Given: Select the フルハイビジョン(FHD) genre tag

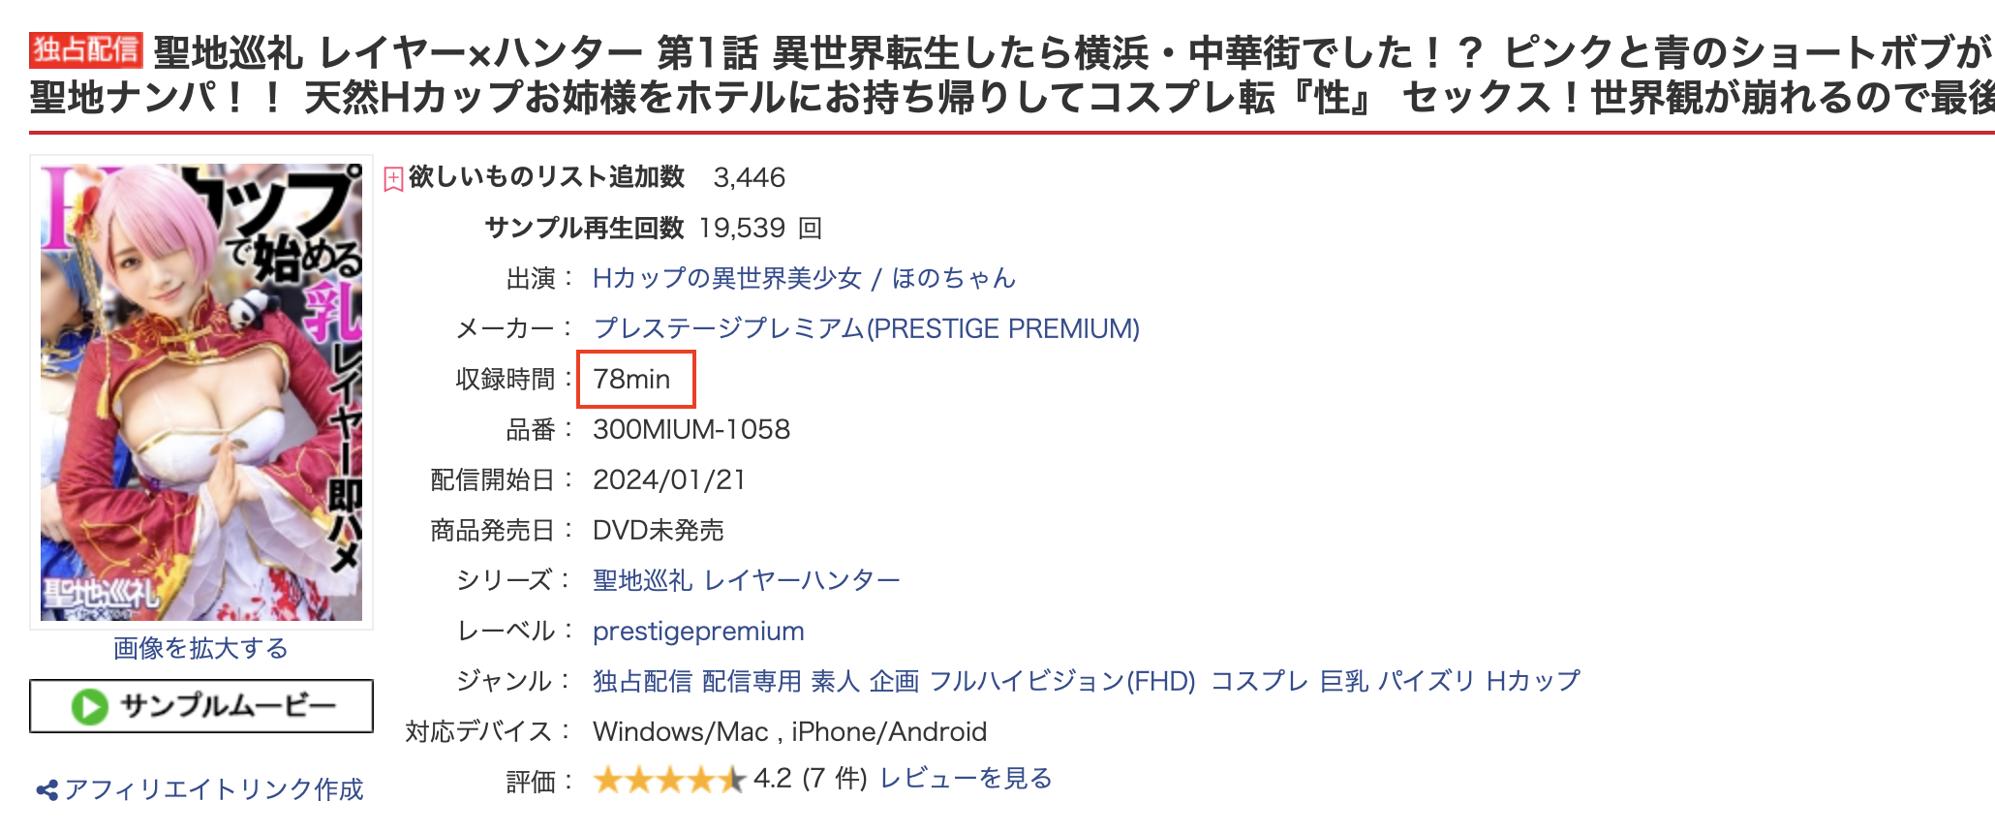Looking at the screenshot, I should (x=1062, y=682).
